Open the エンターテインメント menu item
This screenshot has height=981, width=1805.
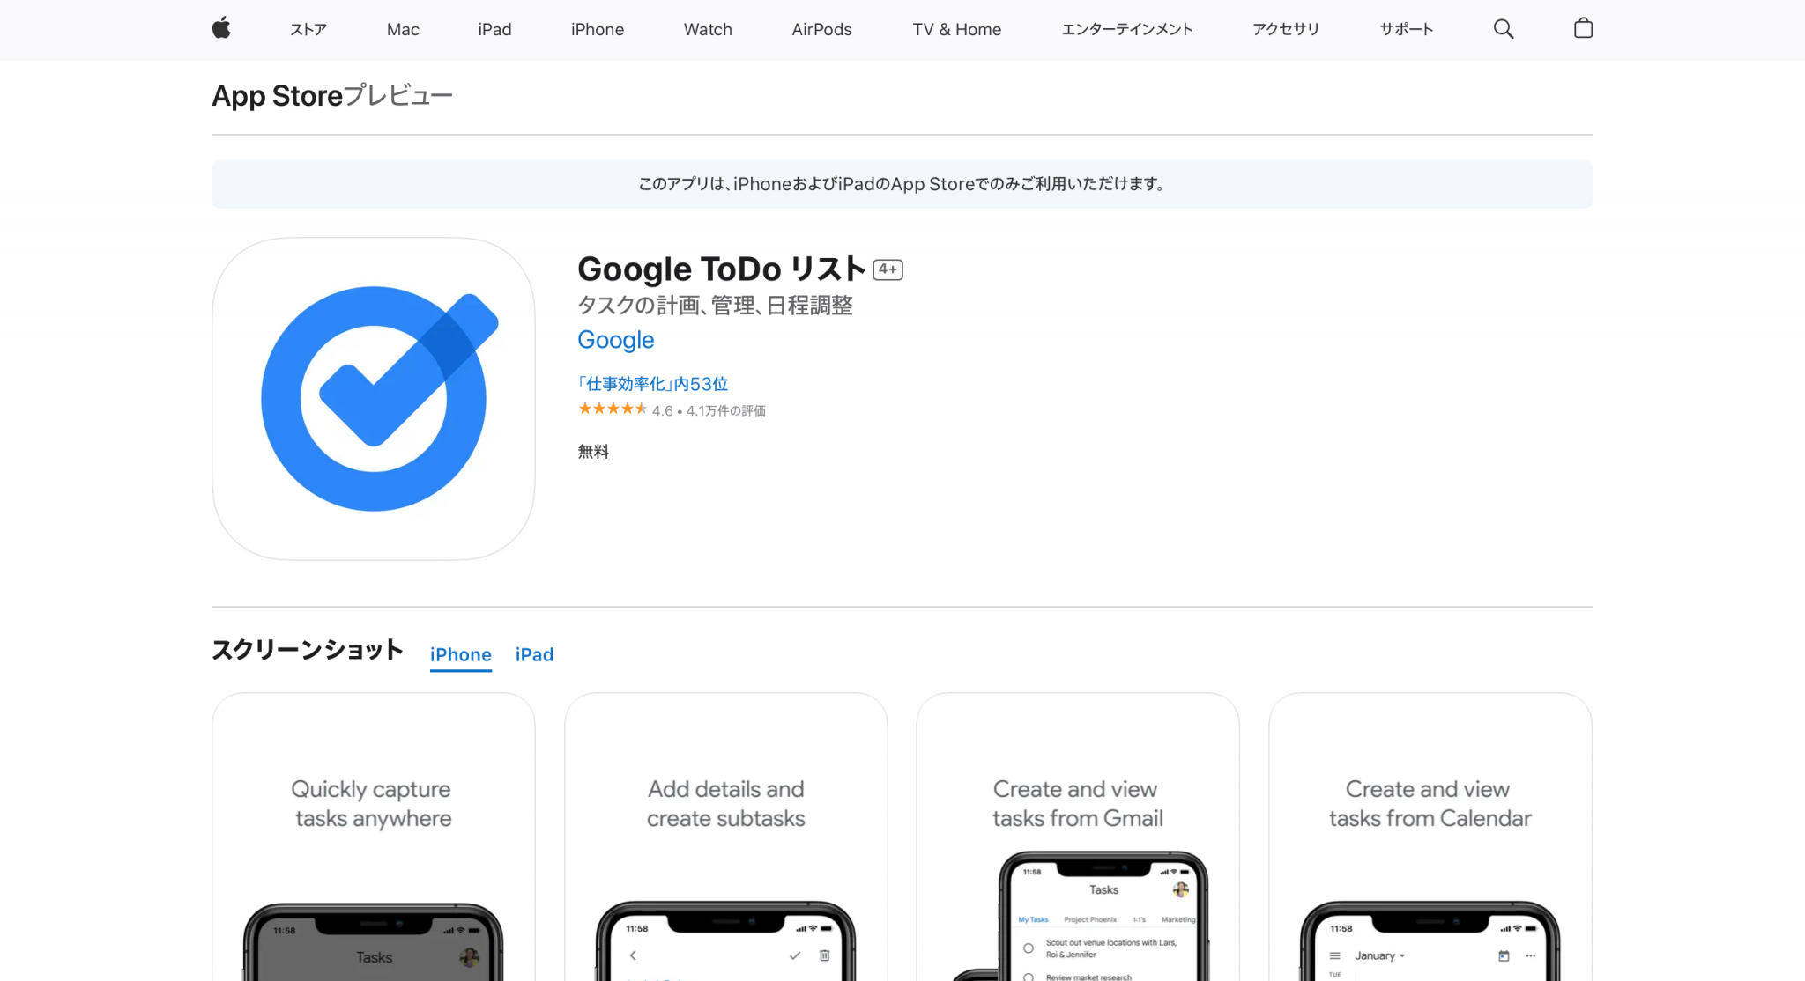pos(1127,29)
